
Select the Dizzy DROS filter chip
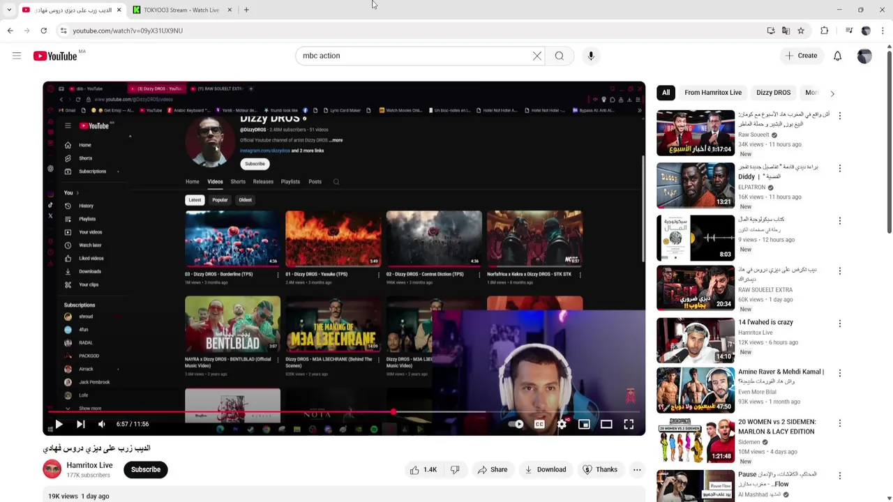pos(773,93)
